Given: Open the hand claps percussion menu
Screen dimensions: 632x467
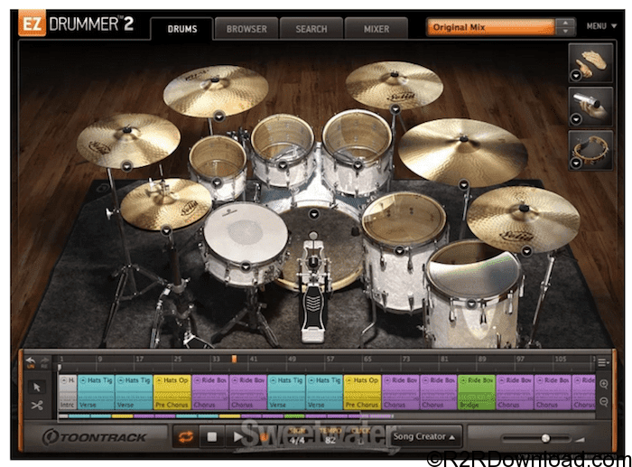Looking at the screenshot, I should pos(576,75).
